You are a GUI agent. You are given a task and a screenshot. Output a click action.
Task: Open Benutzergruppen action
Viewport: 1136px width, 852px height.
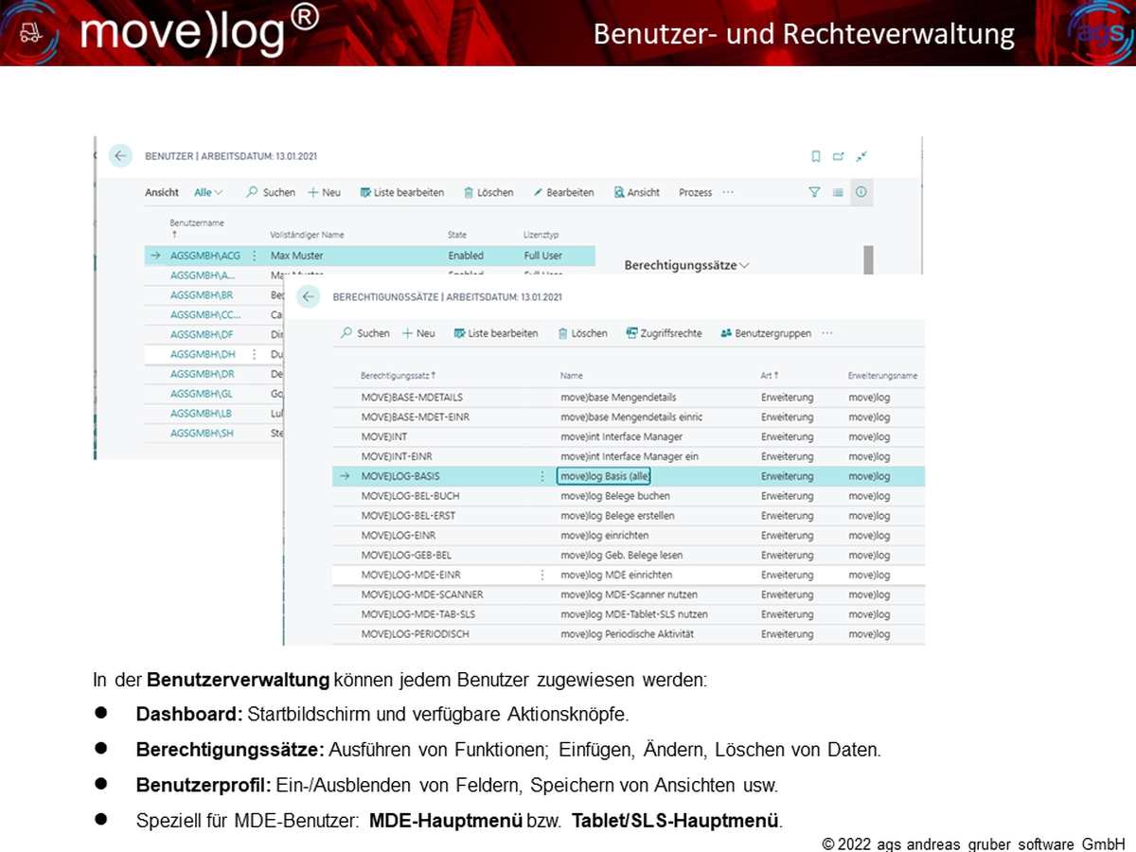[765, 333]
